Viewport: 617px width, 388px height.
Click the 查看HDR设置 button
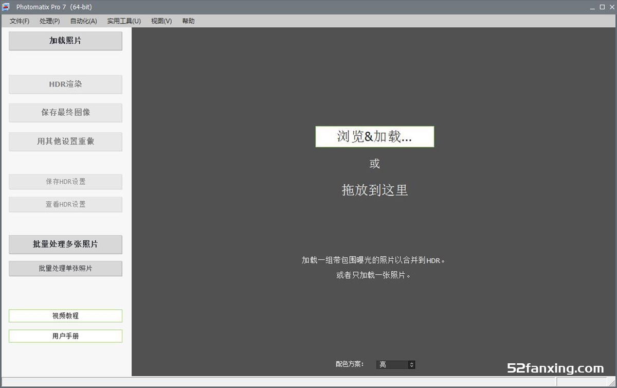pyautogui.click(x=65, y=204)
